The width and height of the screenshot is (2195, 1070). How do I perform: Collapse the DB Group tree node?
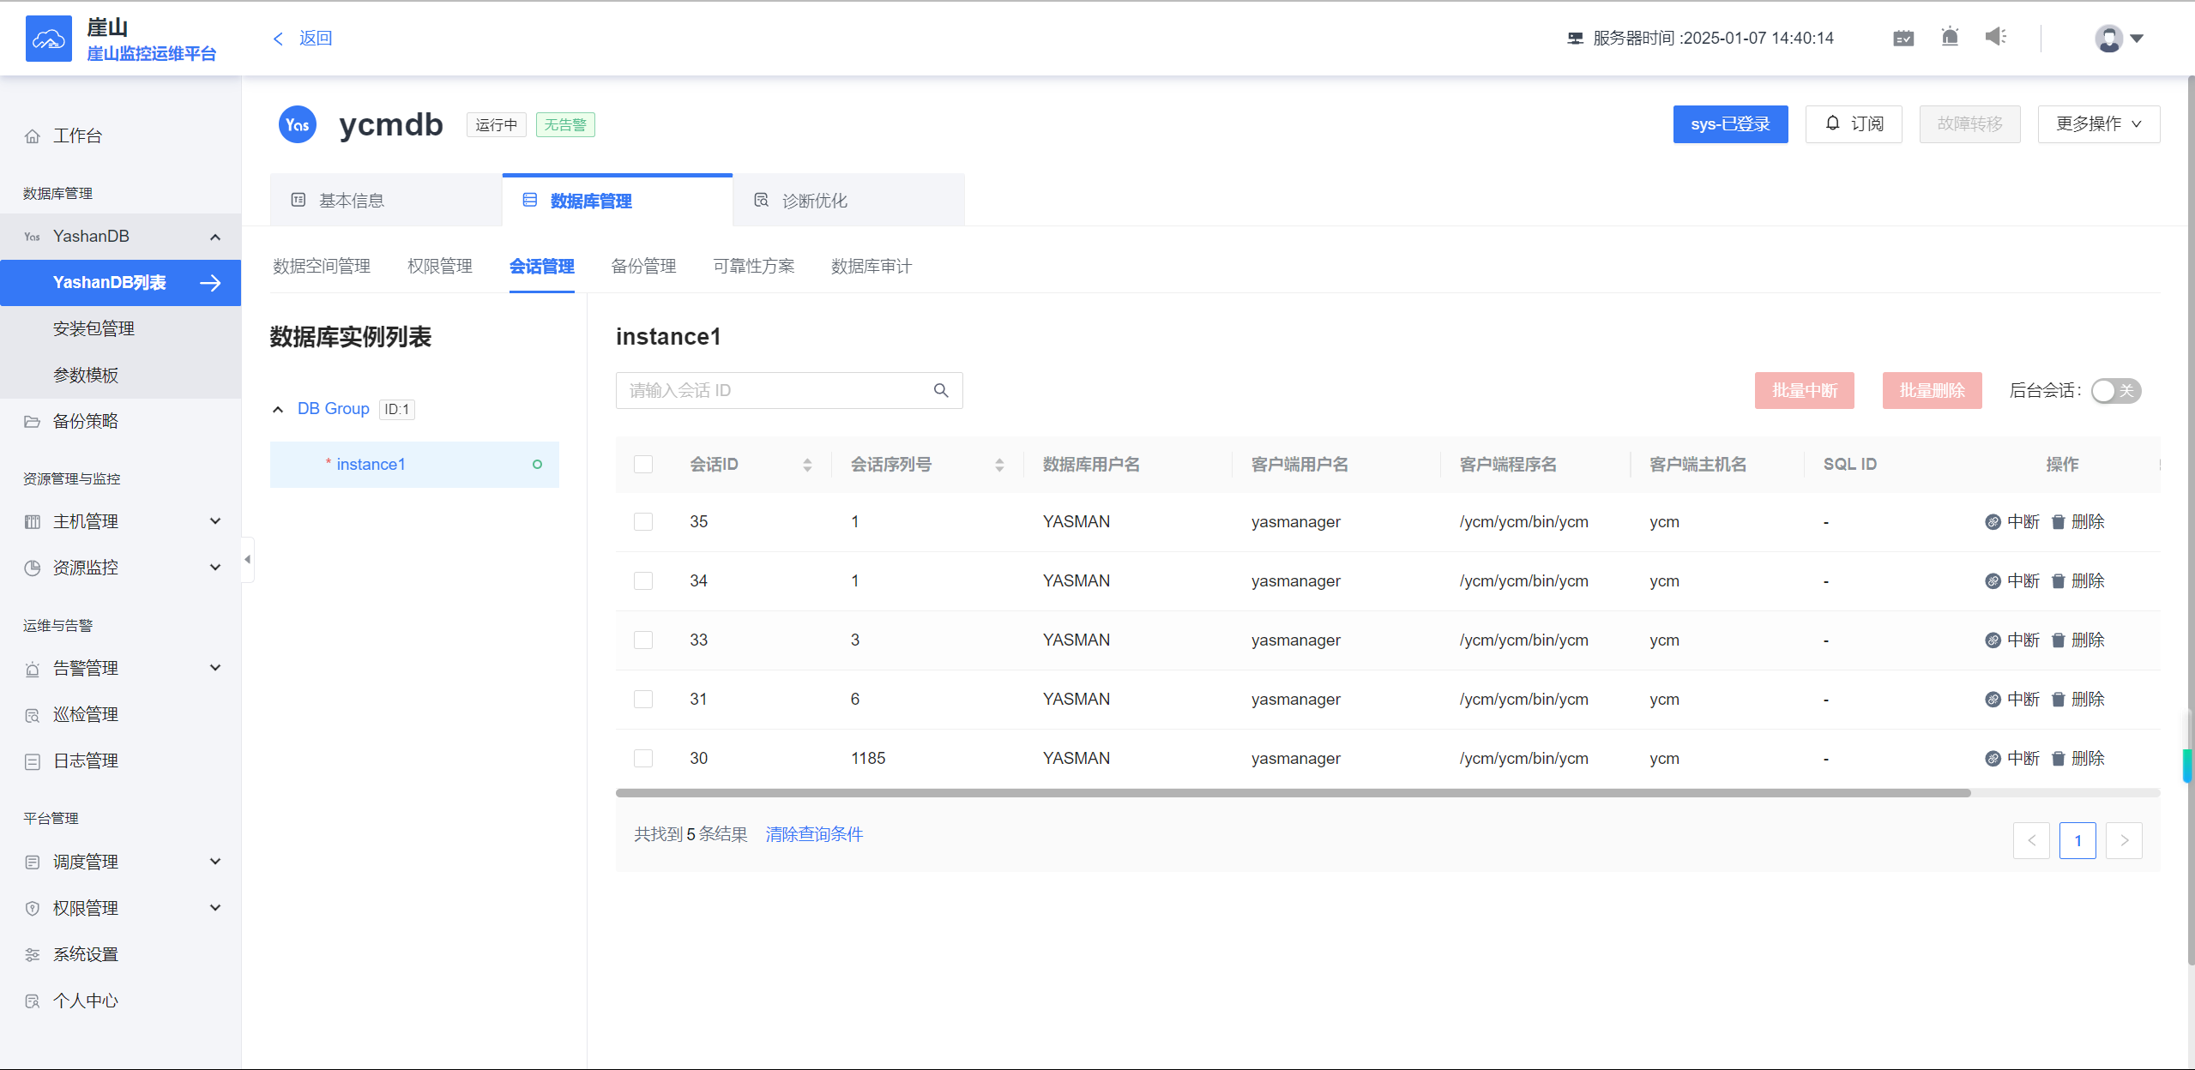[278, 410]
